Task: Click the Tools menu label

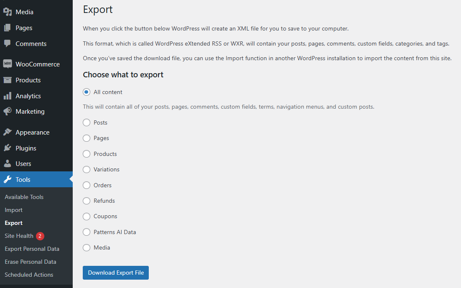Action: point(23,180)
